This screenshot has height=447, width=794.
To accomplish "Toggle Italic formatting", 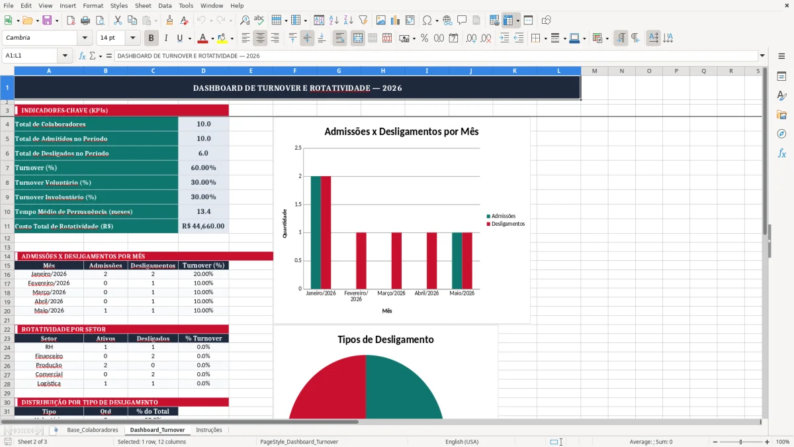I will pyautogui.click(x=165, y=38).
